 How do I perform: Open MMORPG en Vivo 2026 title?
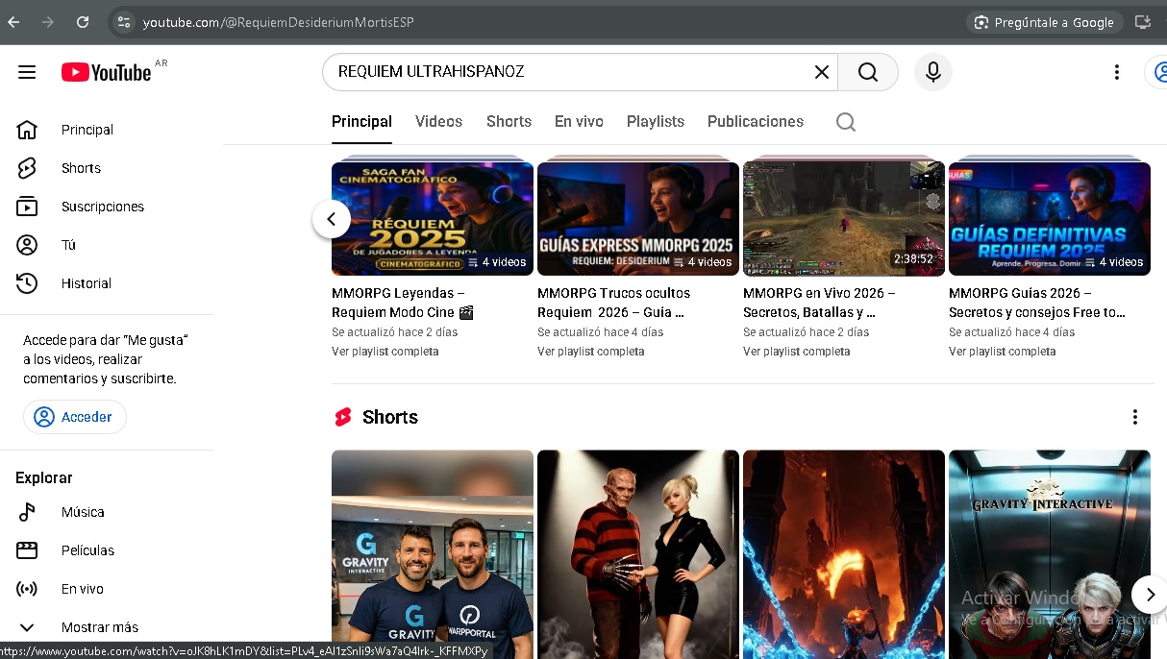click(819, 303)
